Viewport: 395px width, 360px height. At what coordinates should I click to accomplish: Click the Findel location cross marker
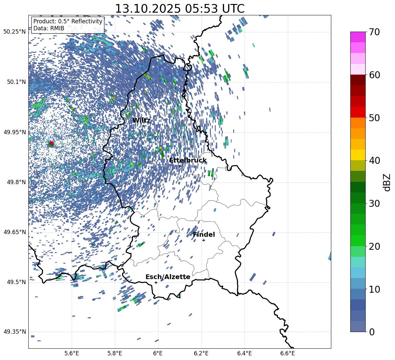pyautogui.click(x=204, y=240)
